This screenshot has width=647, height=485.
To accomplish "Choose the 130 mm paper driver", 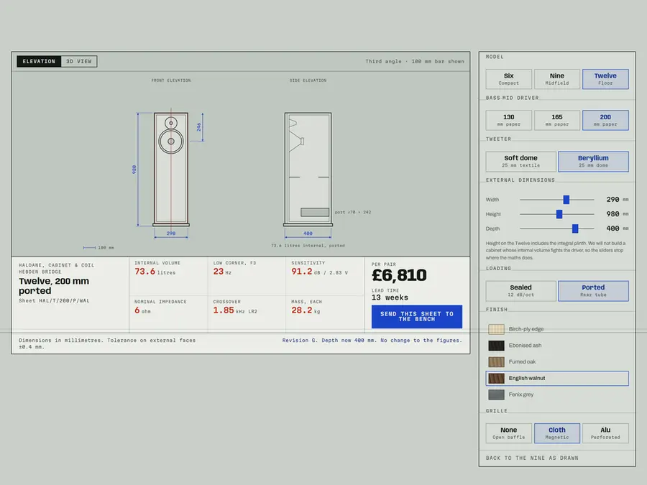I will (x=509, y=120).
